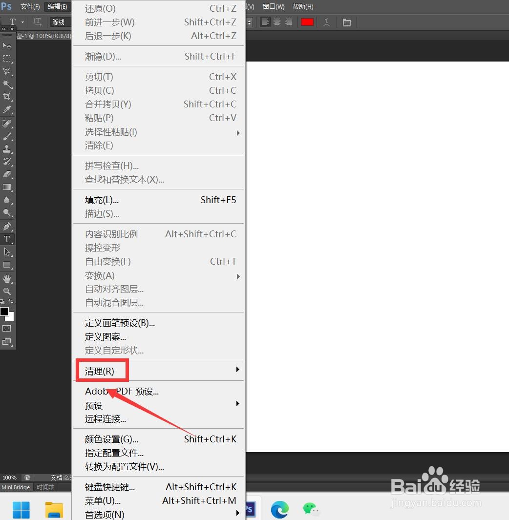Collapse the toolbox with double-arrow icon

tap(4, 29)
